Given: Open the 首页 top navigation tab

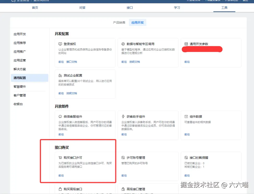Looking at the screenshot, I should [x=35, y=8].
